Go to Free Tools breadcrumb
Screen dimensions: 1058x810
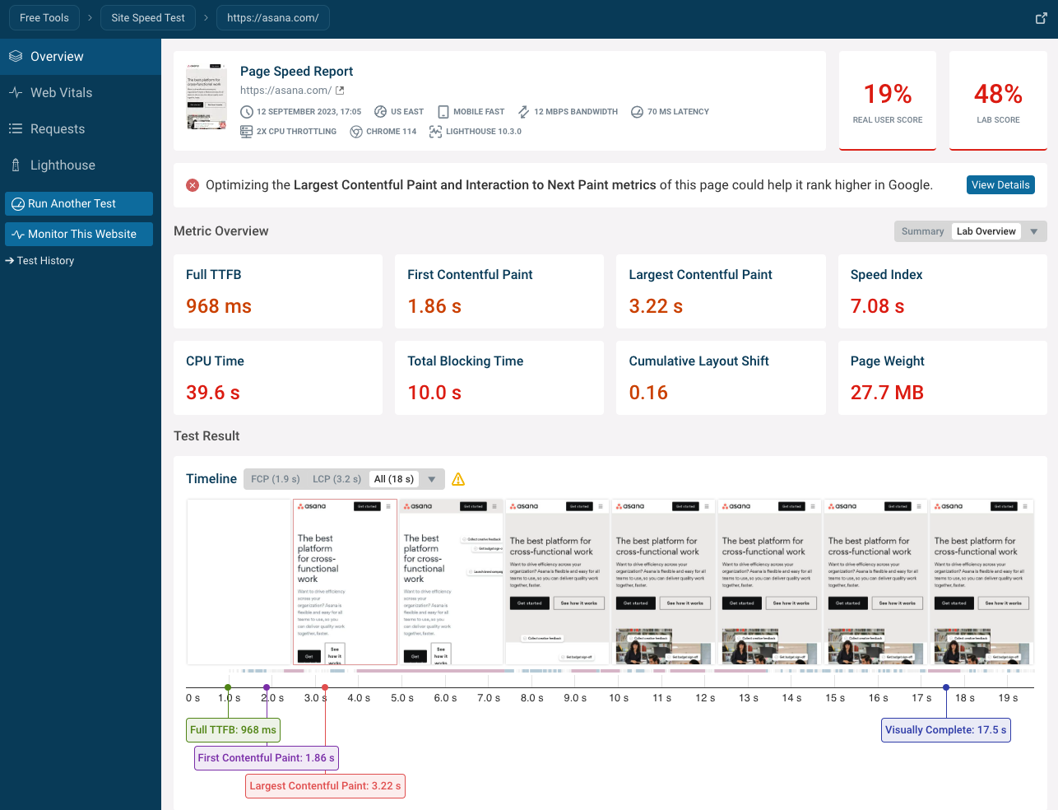(x=44, y=17)
